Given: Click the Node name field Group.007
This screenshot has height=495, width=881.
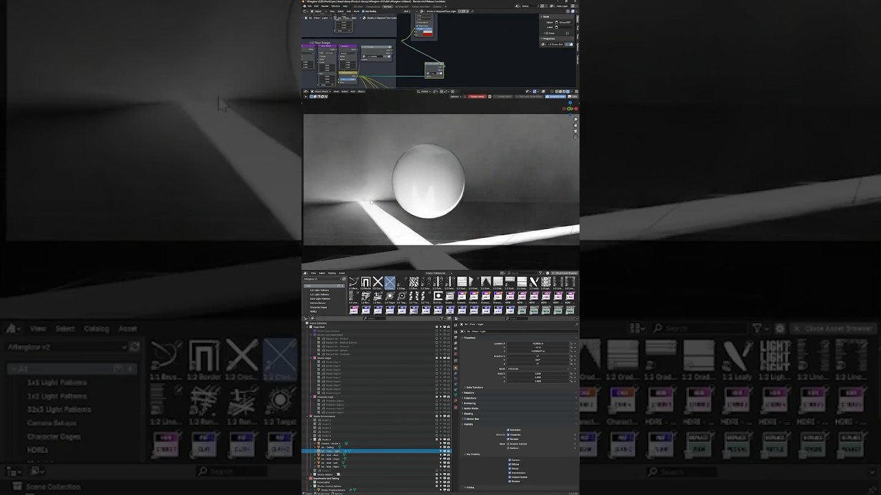Looking at the screenshot, I should [565, 22].
